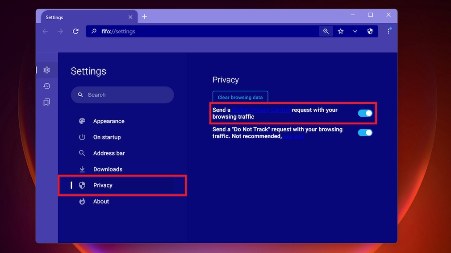Open the On startup settings section

[x=107, y=137]
